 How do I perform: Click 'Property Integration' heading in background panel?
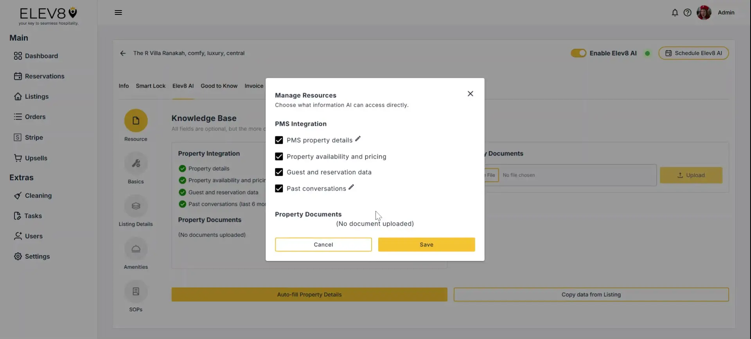tap(209, 153)
